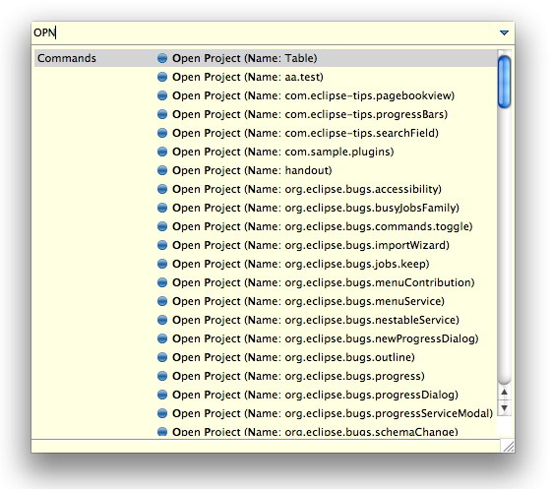
Task: Click the icon beside org.eclipse.bugs.progressDialog entry
Action: [x=162, y=395]
